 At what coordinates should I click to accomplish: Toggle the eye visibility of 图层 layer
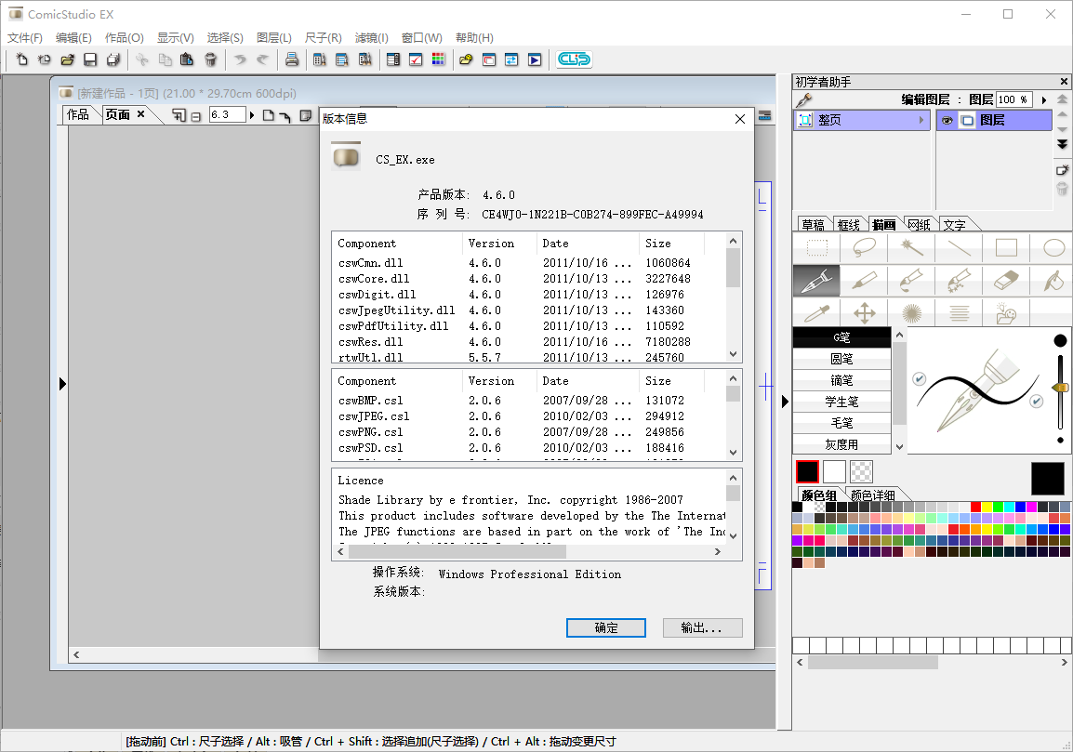947,121
